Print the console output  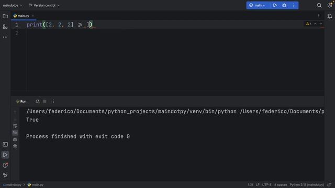(15, 139)
